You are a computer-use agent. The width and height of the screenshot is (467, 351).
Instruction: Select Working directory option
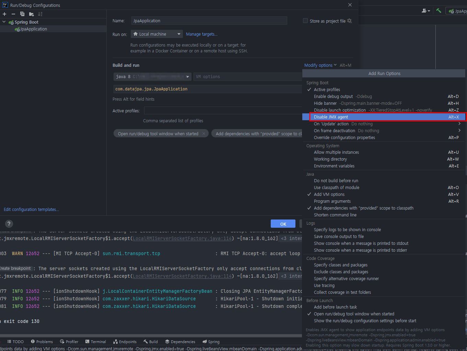pyautogui.click(x=384, y=159)
